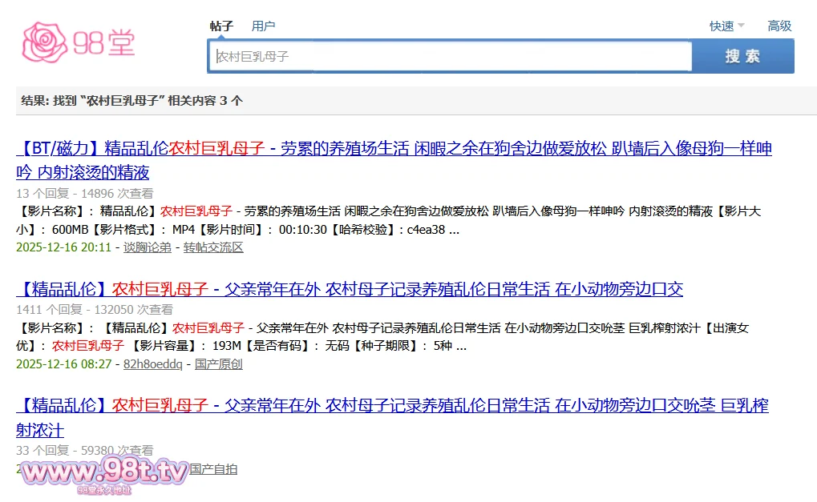Click the www.98t.tv watermark banner
817x502 pixels.
click(103, 474)
